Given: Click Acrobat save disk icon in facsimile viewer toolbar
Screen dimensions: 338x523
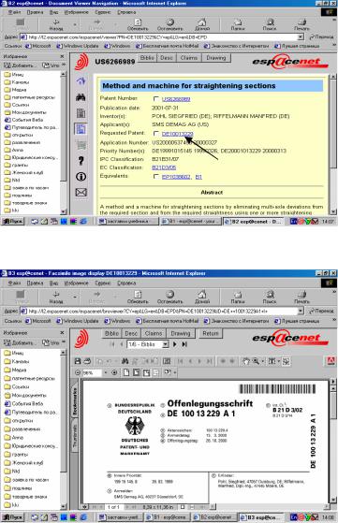Looking at the screenshot, I should [x=78, y=361].
